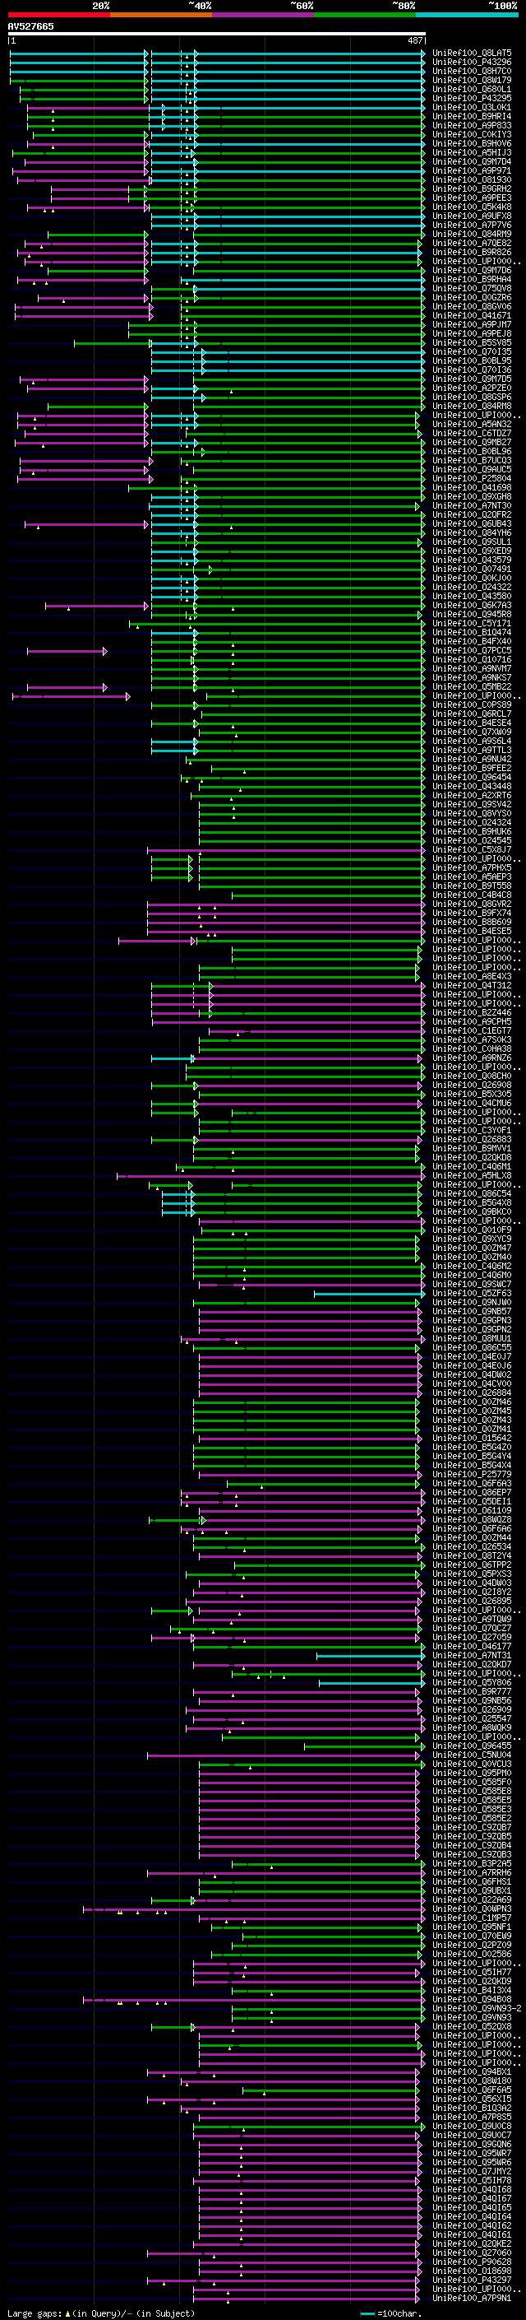The width and height of the screenshot is (526, 2320).
Task: Select hit UniRef100_P43296
Action: click(x=472, y=63)
